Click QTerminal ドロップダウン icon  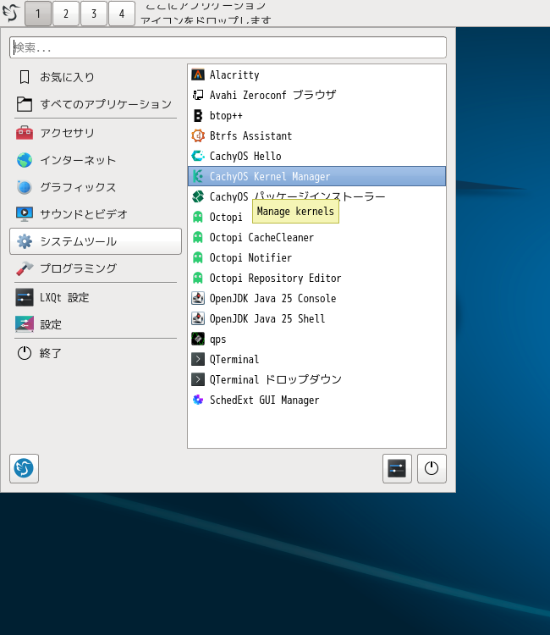pyautogui.click(x=198, y=379)
